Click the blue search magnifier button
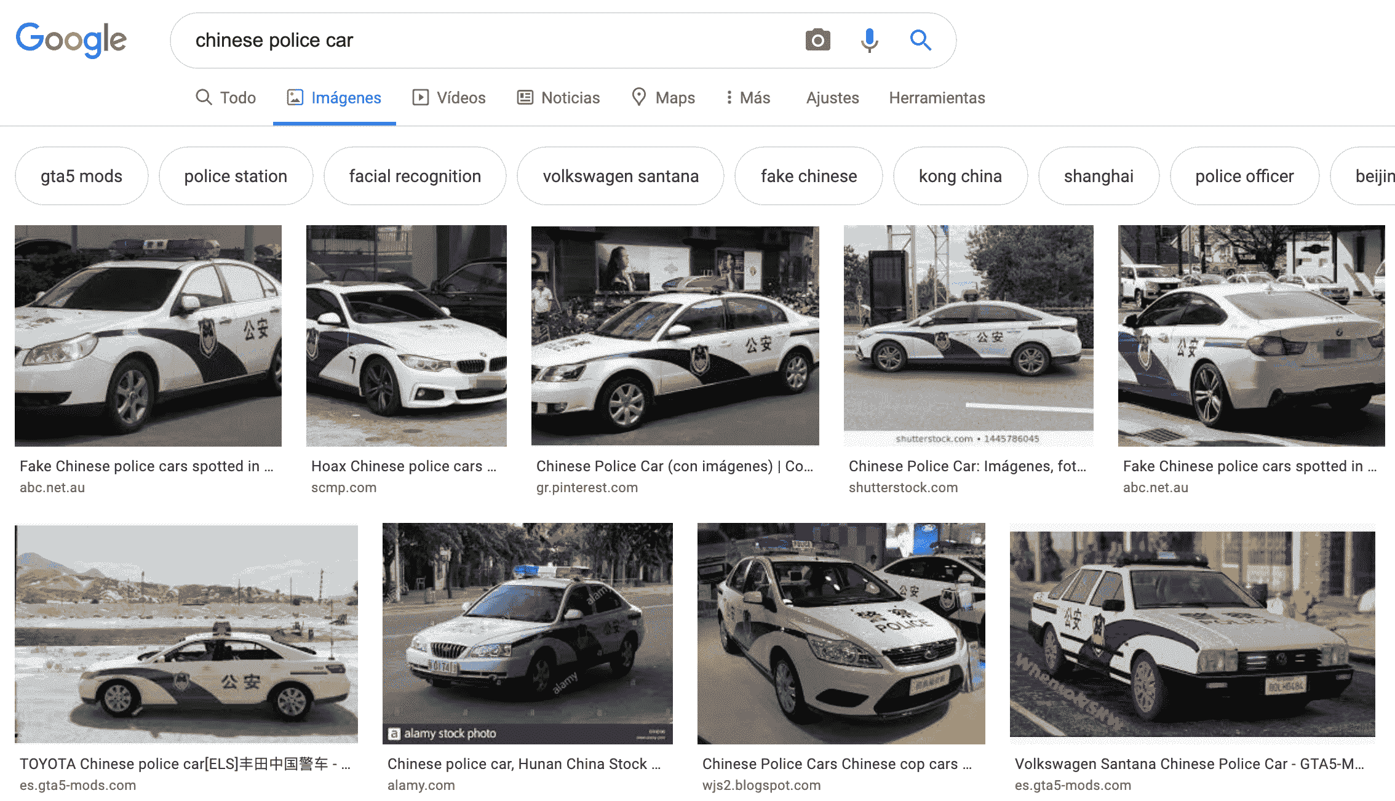 click(x=921, y=40)
